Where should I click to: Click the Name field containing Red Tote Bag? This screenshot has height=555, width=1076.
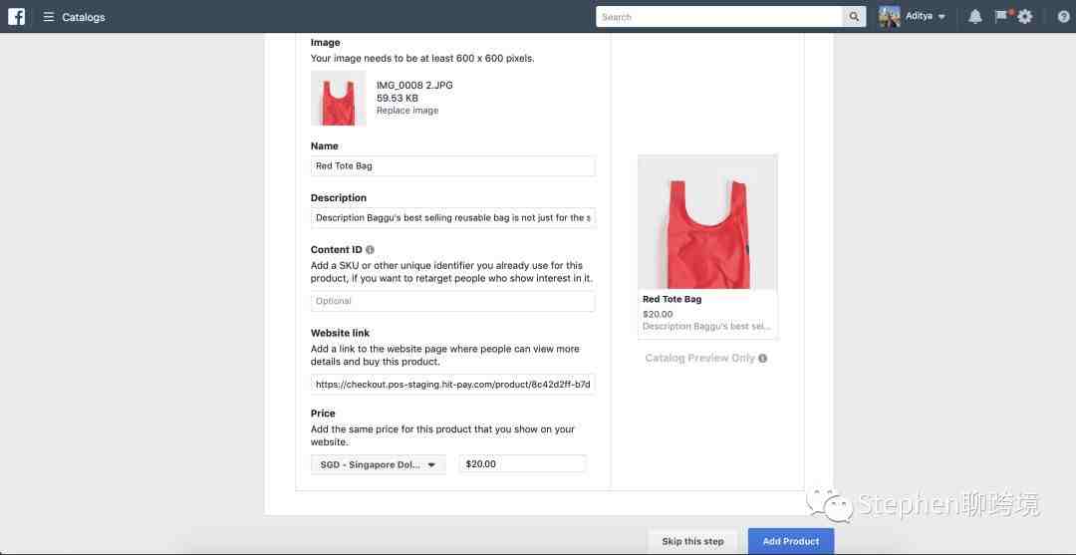click(453, 166)
